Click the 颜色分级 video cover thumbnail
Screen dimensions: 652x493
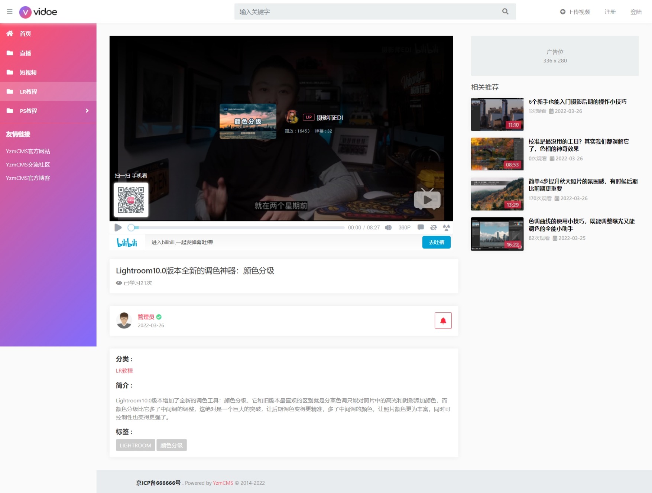click(x=248, y=121)
